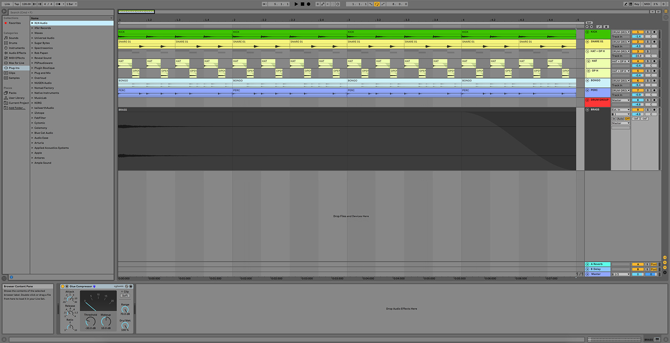Click the Soft clip button in Glue Compressor
670x343 pixels.
tap(125, 296)
